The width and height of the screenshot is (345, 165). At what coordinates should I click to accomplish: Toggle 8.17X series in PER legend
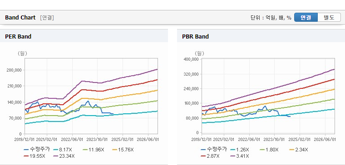click(x=63, y=150)
